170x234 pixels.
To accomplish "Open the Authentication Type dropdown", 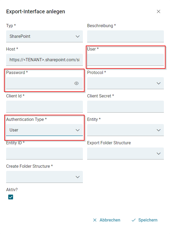I will click(44, 130).
